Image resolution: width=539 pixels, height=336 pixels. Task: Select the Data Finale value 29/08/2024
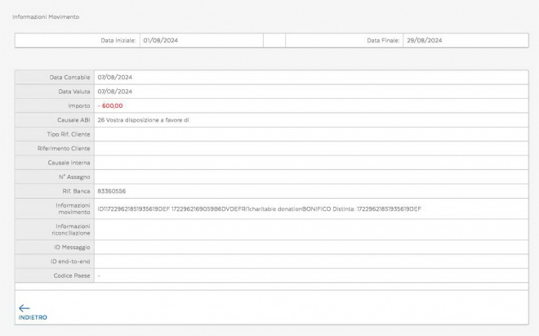pos(424,40)
